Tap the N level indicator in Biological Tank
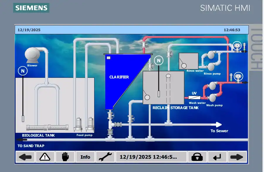Image resolution: width=264 pixels, height=172 pixels. point(23,71)
